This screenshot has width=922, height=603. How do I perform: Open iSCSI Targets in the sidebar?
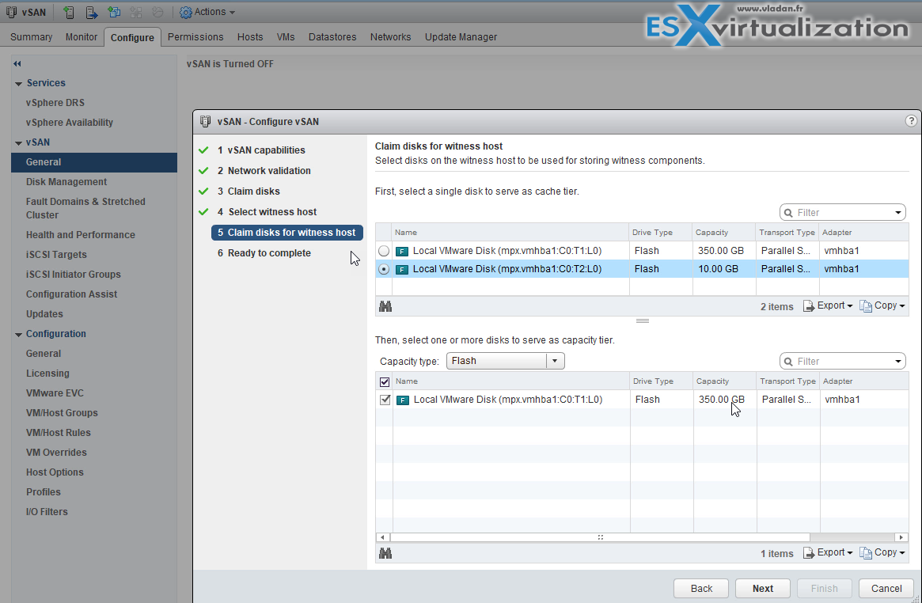(56, 255)
